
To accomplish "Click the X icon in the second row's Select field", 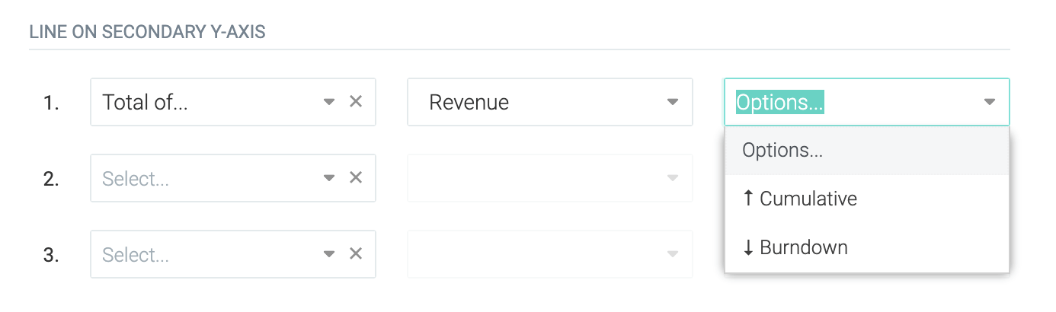I will [x=355, y=177].
